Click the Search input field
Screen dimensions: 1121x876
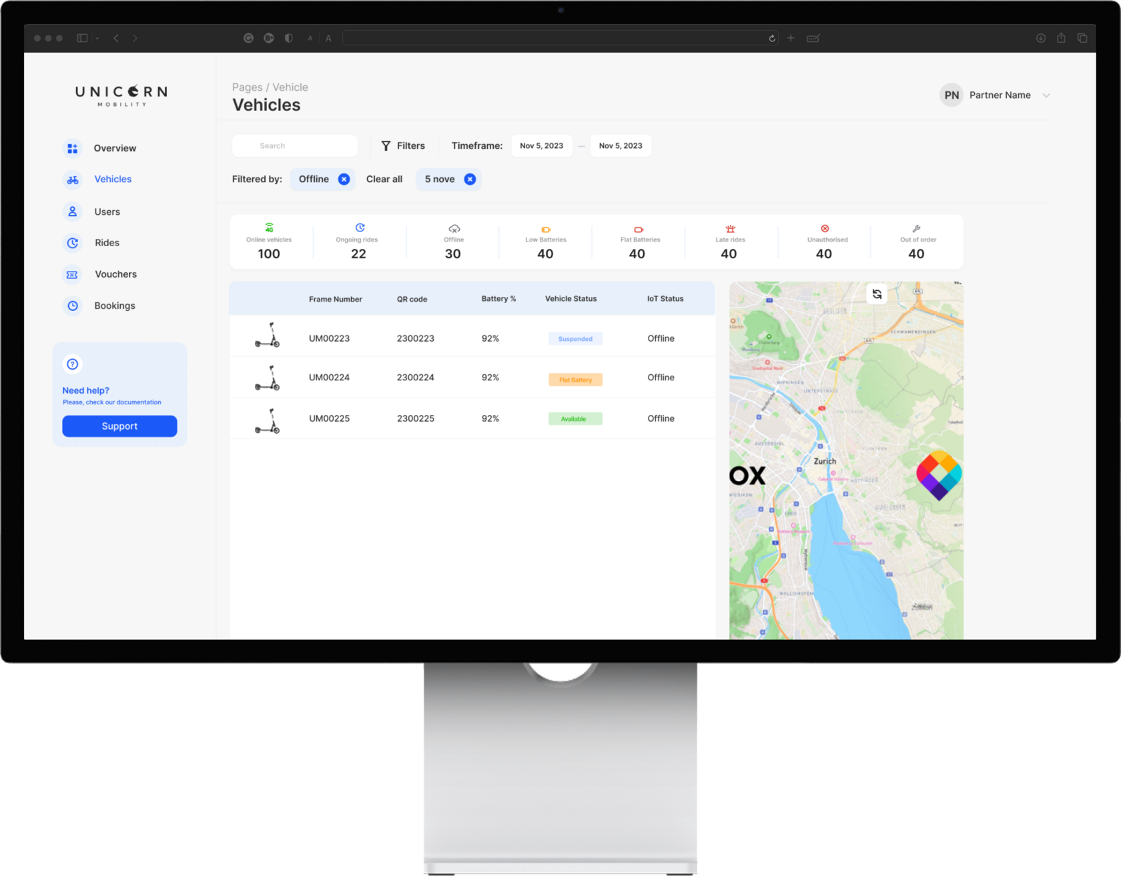click(295, 146)
